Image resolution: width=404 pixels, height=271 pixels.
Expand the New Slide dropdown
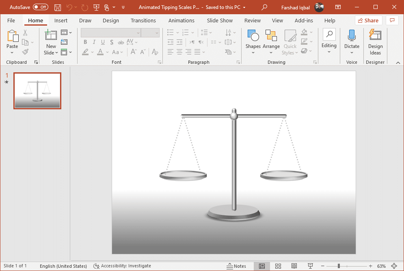pyautogui.click(x=51, y=52)
